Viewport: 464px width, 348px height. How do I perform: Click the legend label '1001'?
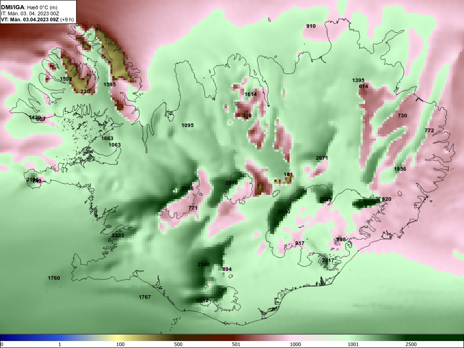[x=353, y=344]
